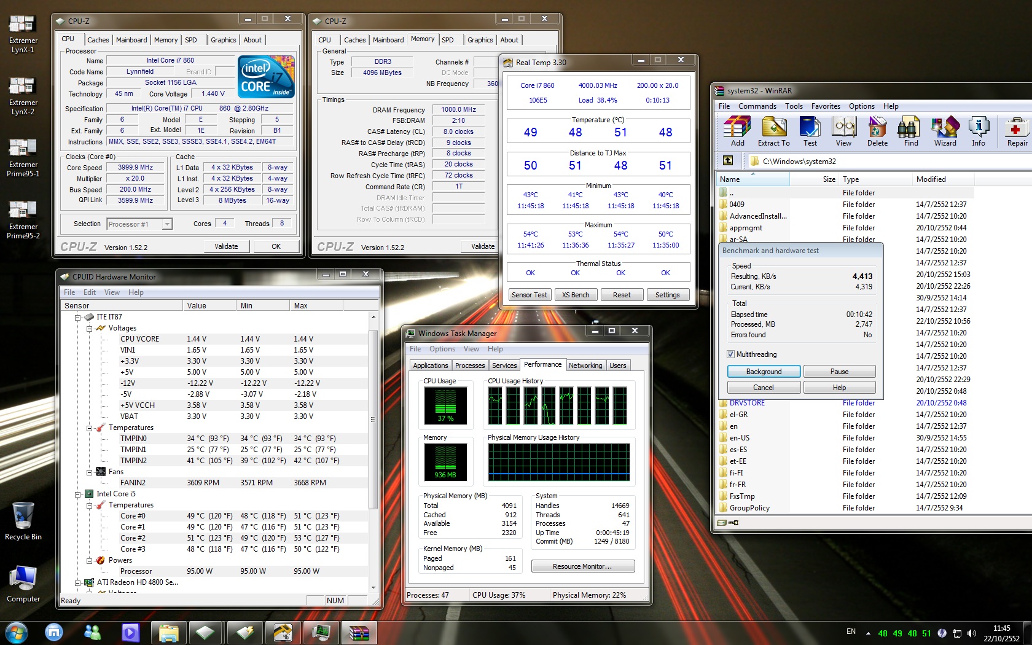This screenshot has width=1032, height=645.
Task: Click WinRAR up one level folder icon
Action: 728,161
